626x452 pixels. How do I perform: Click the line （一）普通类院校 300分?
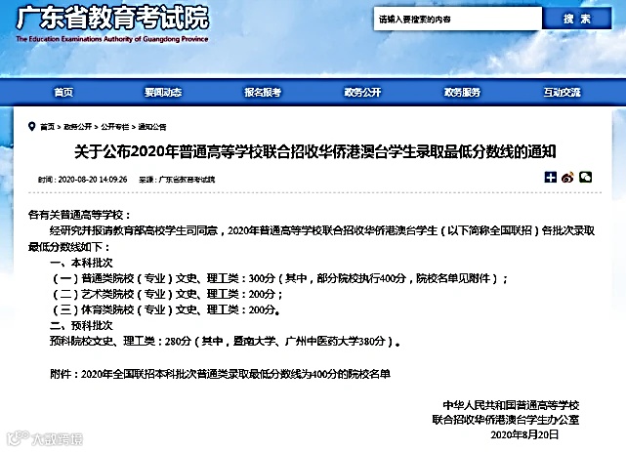279,278
